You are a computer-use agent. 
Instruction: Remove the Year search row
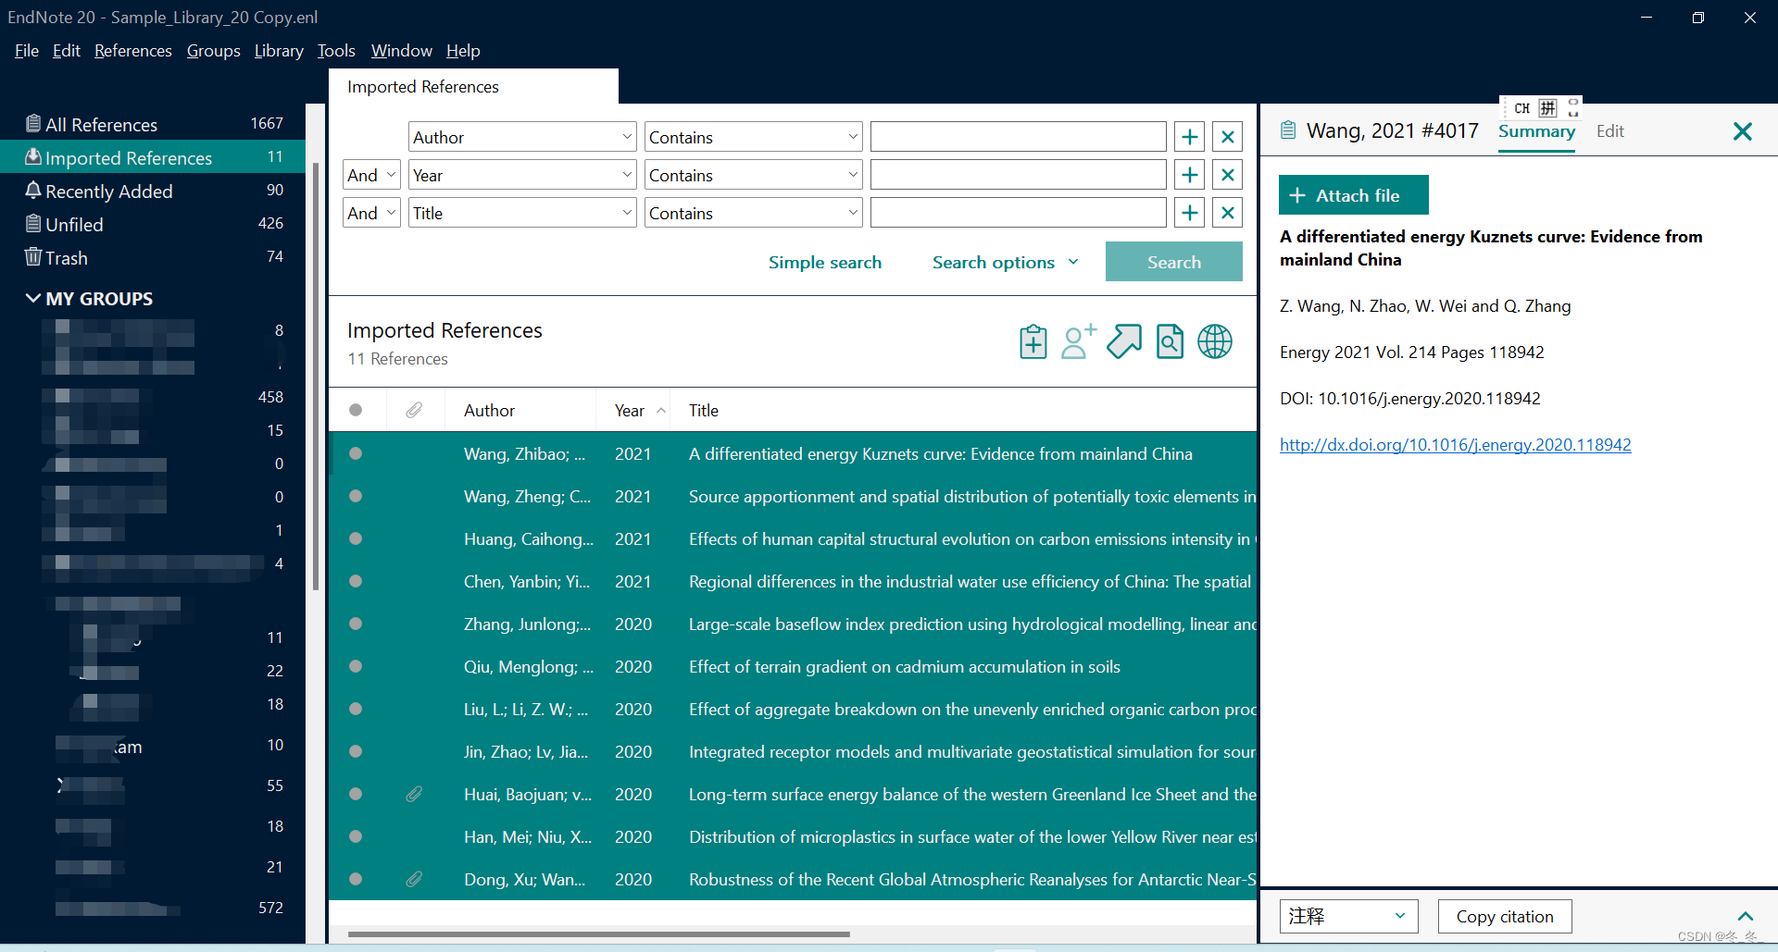pos(1228,175)
